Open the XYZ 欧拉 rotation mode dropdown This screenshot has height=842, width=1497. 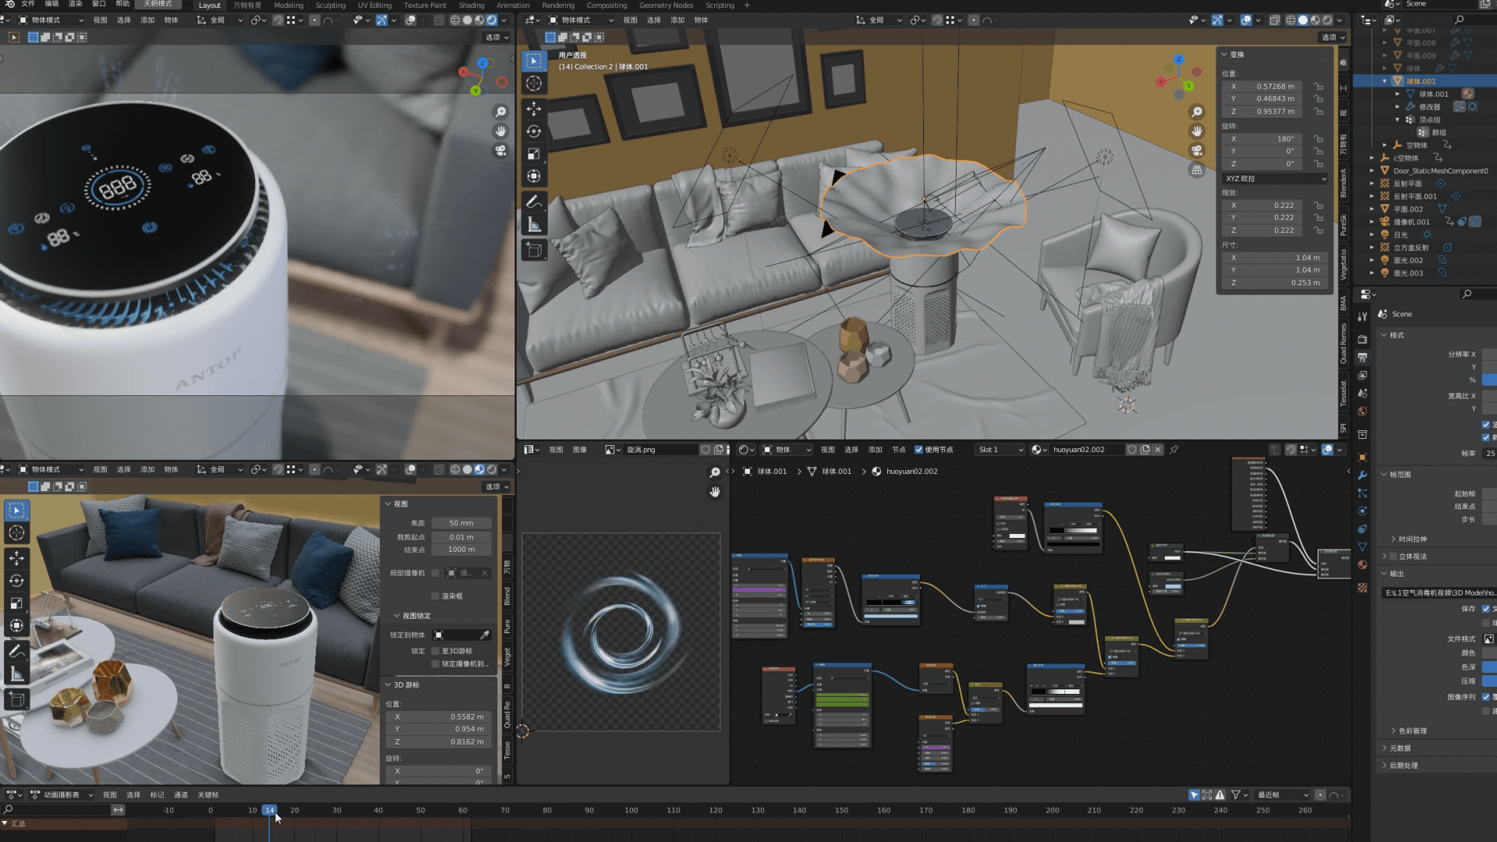[x=1275, y=179]
